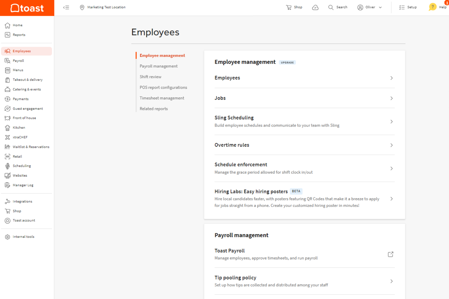Go to Kitchen in the sidebar
Viewport: 449px width, 299px height.
click(x=19, y=128)
